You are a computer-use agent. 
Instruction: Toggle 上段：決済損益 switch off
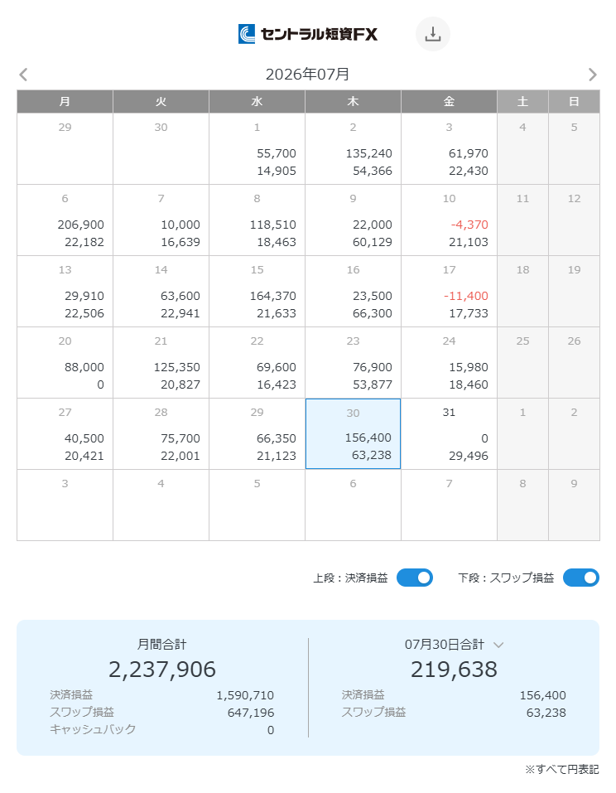414,578
